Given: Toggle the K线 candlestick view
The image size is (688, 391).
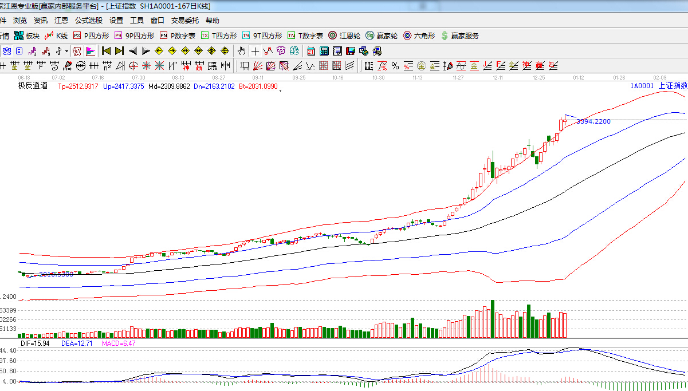Looking at the screenshot, I should pos(56,35).
